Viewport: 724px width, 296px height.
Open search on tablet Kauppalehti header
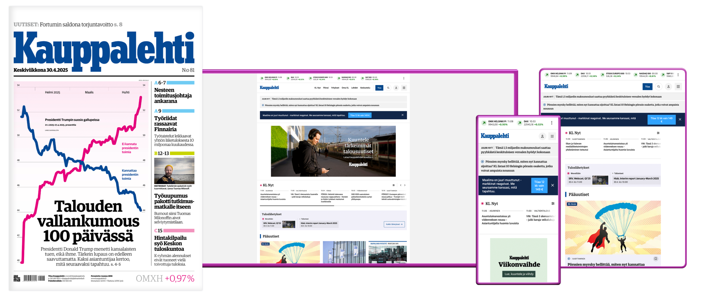[x=659, y=87]
